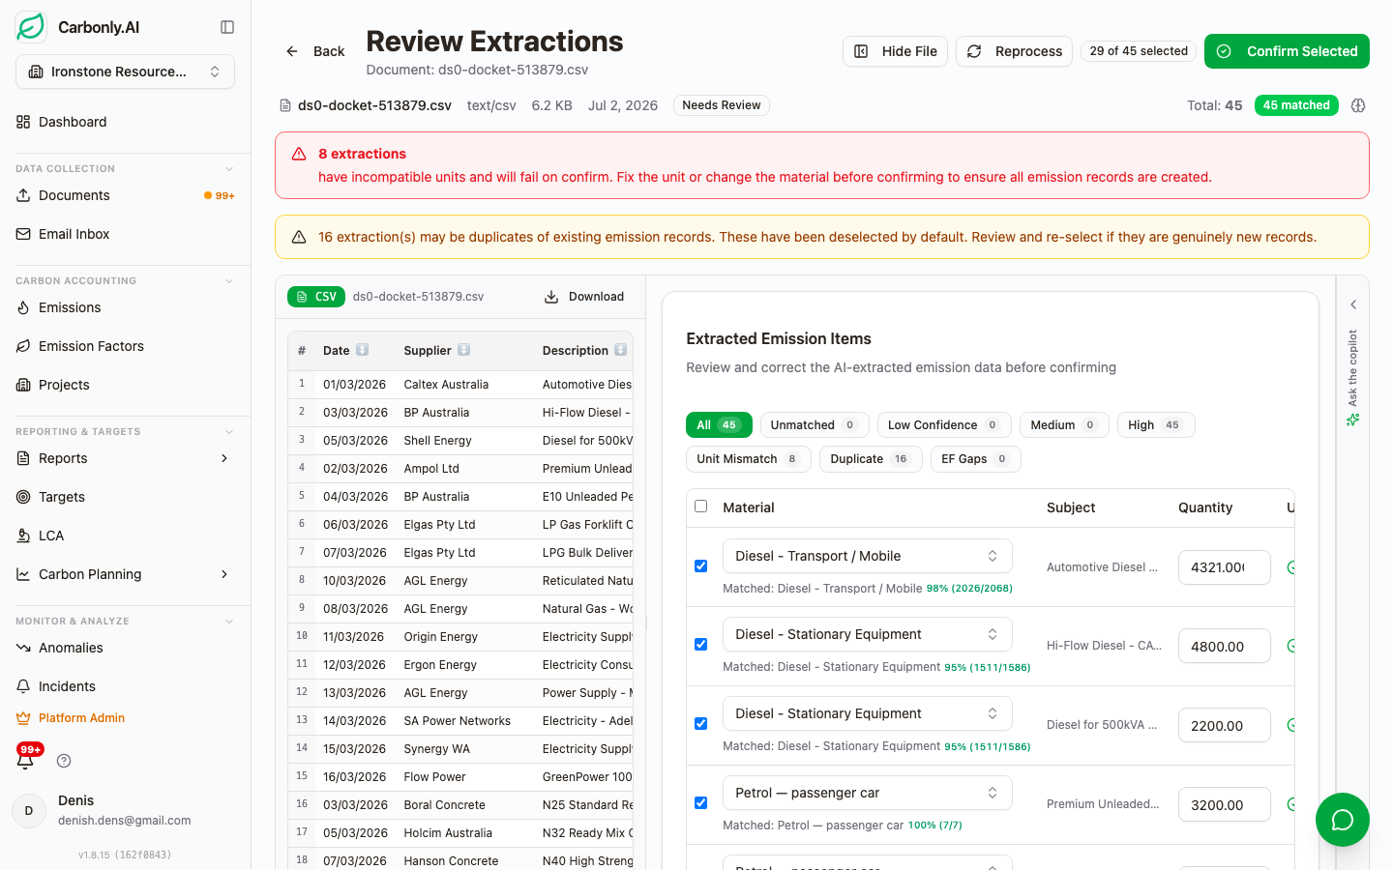Viewport: 1393px width, 870px height.
Task: Expand the Carbon Planning submenu chevron
Action: tap(224, 574)
